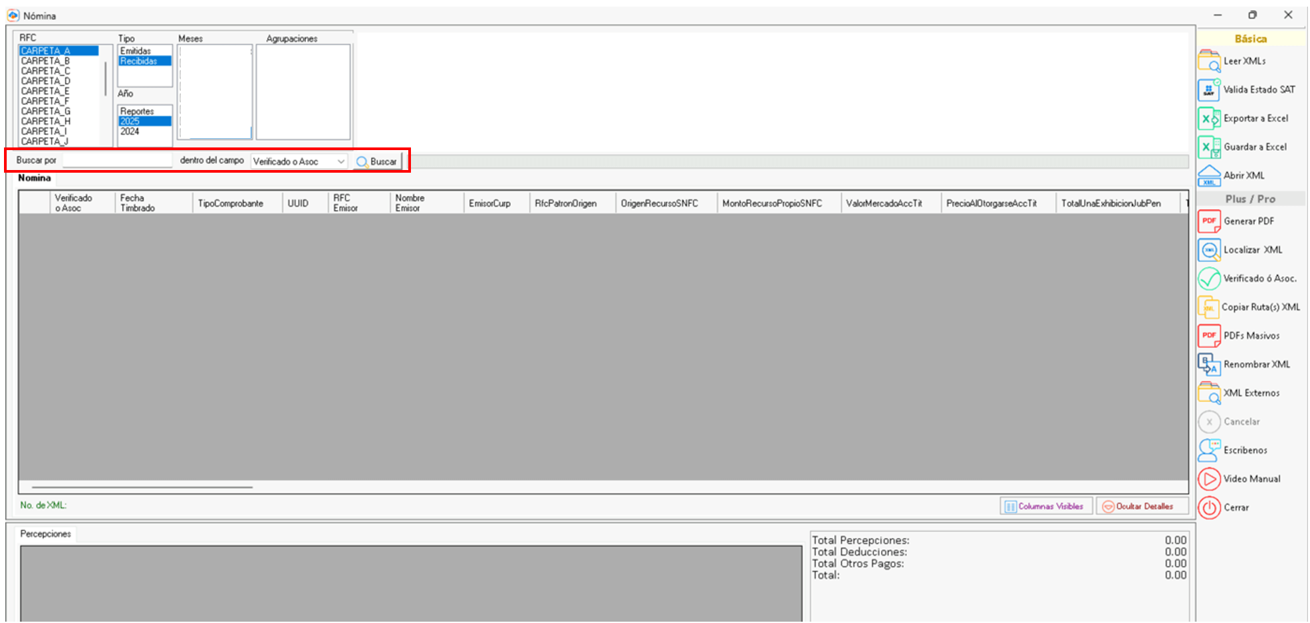Select the Nomina tab
Viewport: 1310px width, 623px height.
coord(35,178)
